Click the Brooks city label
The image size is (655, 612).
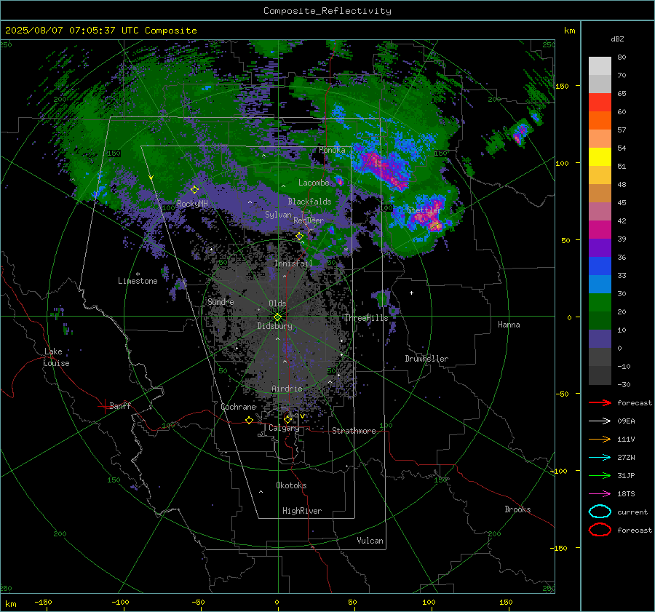point(517,509)
